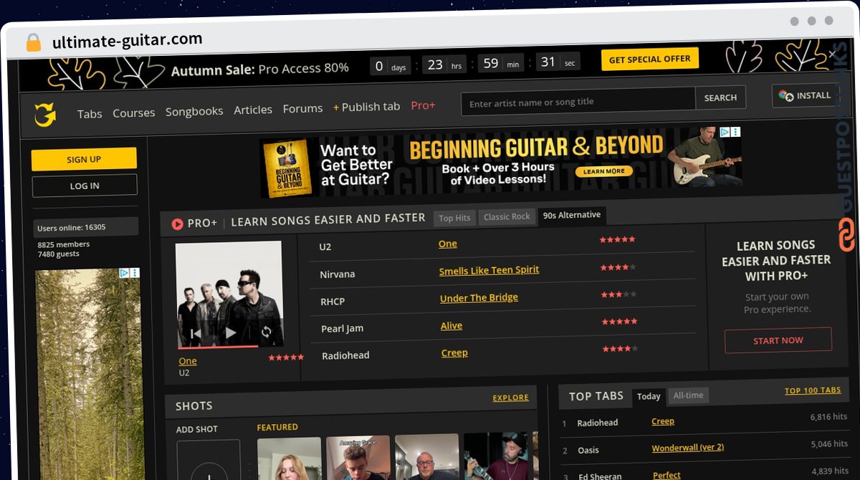The width and height of the screenshot is (860, 480).
Task: Focus the artist or song search field
Action: [578, 102]
